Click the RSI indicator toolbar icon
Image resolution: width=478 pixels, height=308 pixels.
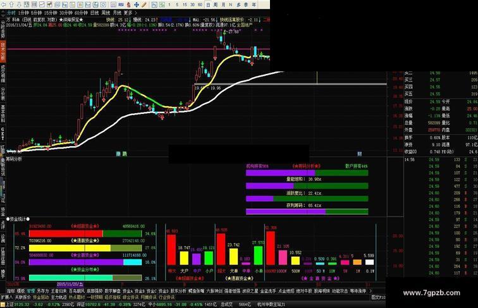(x=121, y=5)
